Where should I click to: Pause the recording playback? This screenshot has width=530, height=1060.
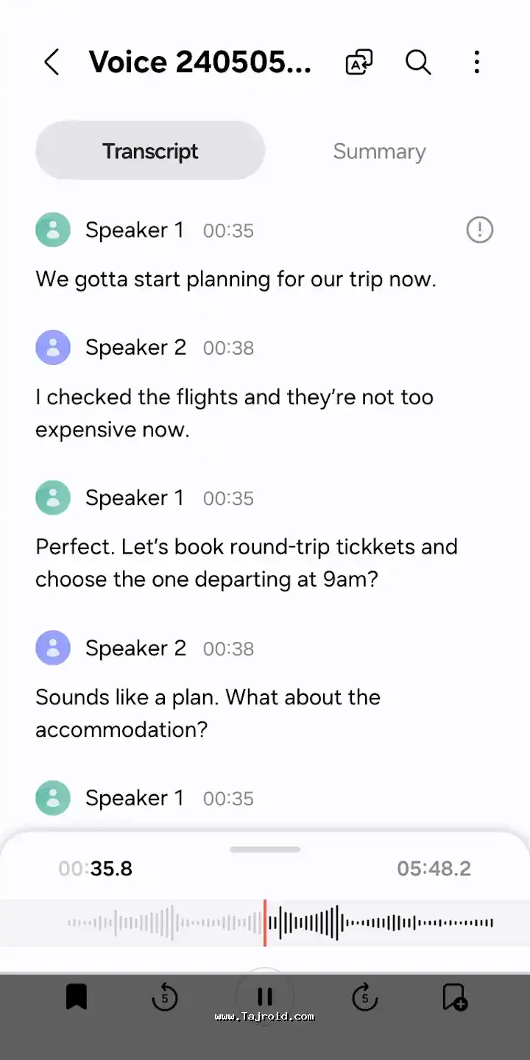(x=265, y=997)
